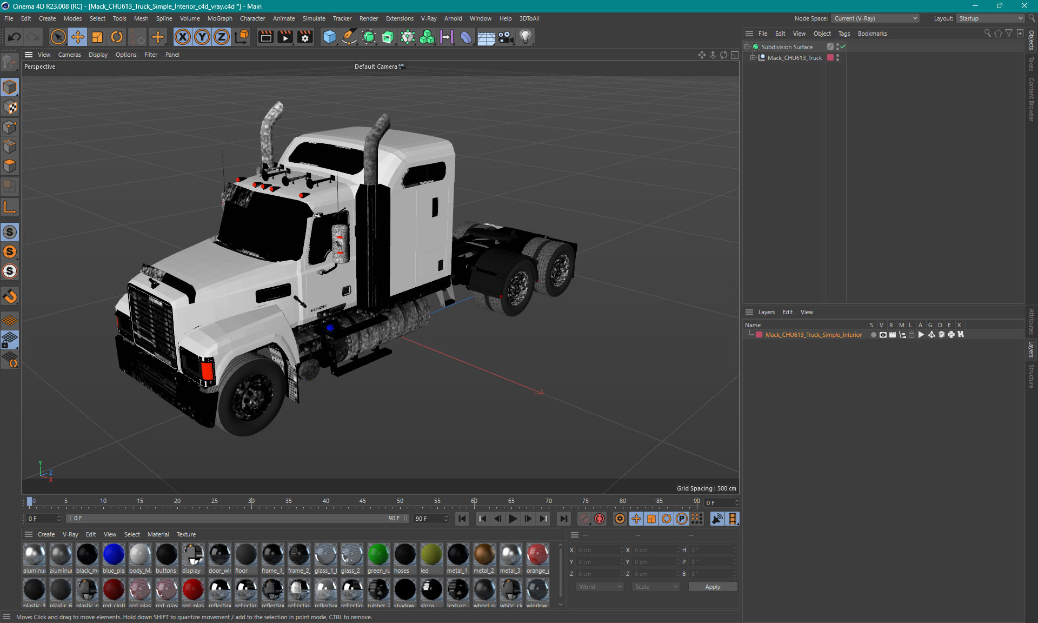Switch to Polygons mode
This screenshot has width=1038, height=623.
click(10, 166)
